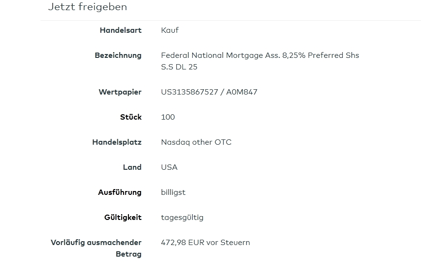Click the ISIN US3135867527
The width and height of the screenshot is (421, 273).
189,92
